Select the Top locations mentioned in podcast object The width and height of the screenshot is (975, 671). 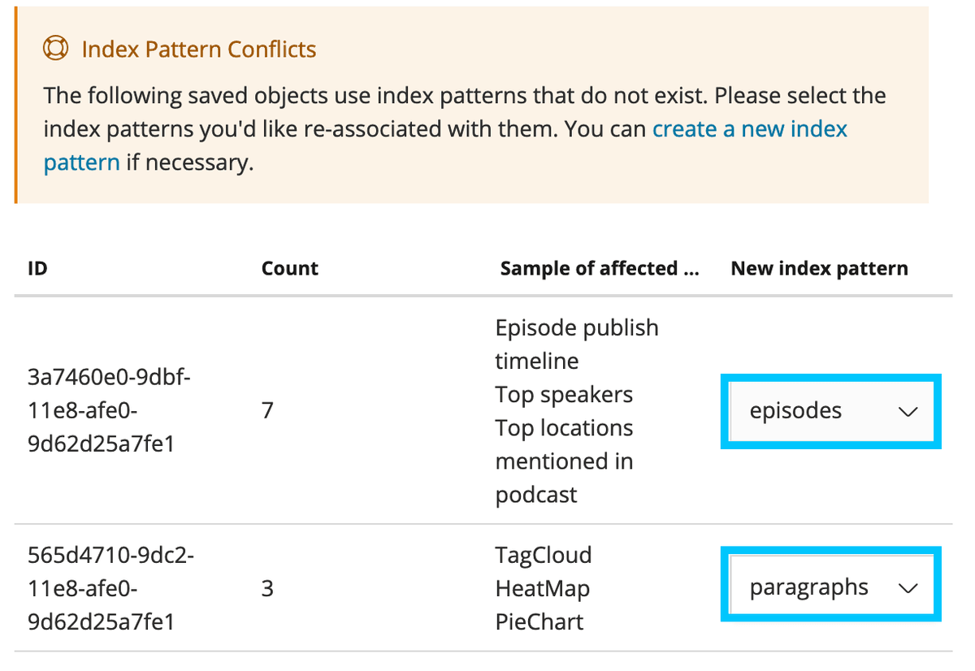point(564,461)
